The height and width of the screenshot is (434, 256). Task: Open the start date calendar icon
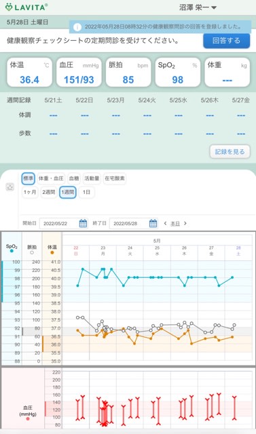pyautogui.click(x=83, y=223)
